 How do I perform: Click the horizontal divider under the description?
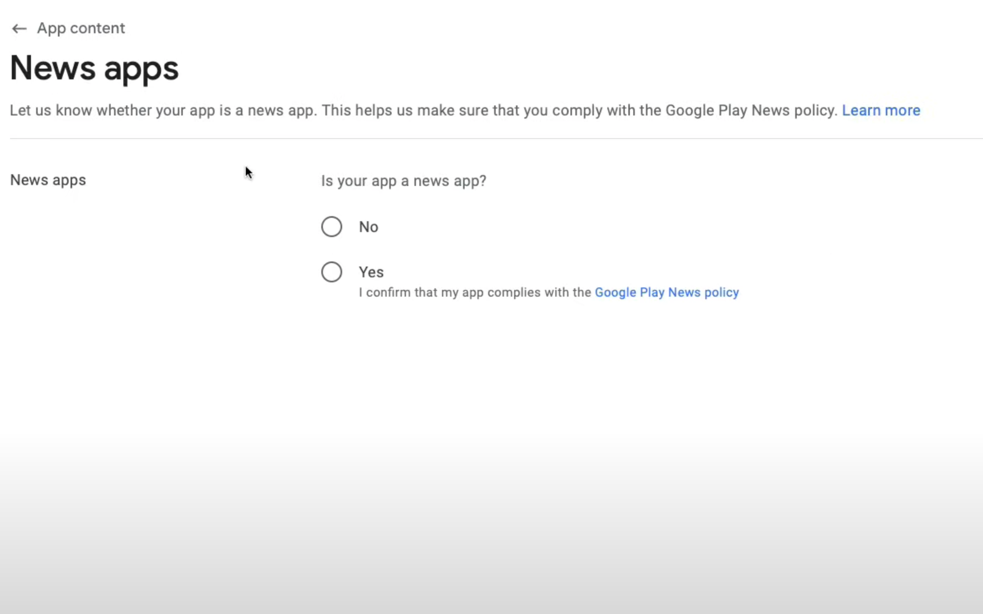[492, 138]
